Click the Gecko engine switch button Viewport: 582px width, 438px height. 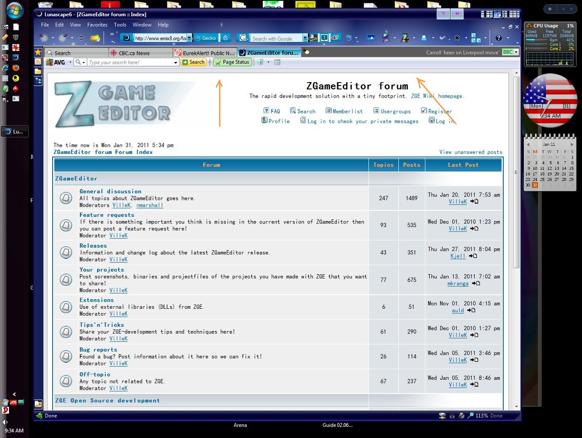(x=205, y=38)
